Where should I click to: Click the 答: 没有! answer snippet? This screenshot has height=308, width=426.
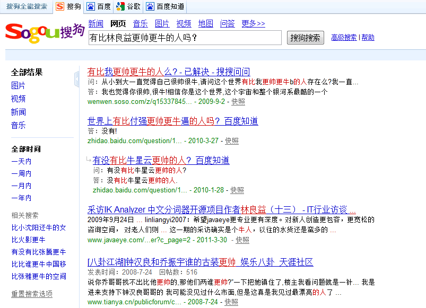click(102, 131)
